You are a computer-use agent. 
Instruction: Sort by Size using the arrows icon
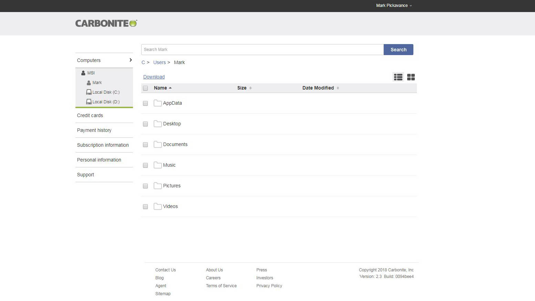[250, 88]
